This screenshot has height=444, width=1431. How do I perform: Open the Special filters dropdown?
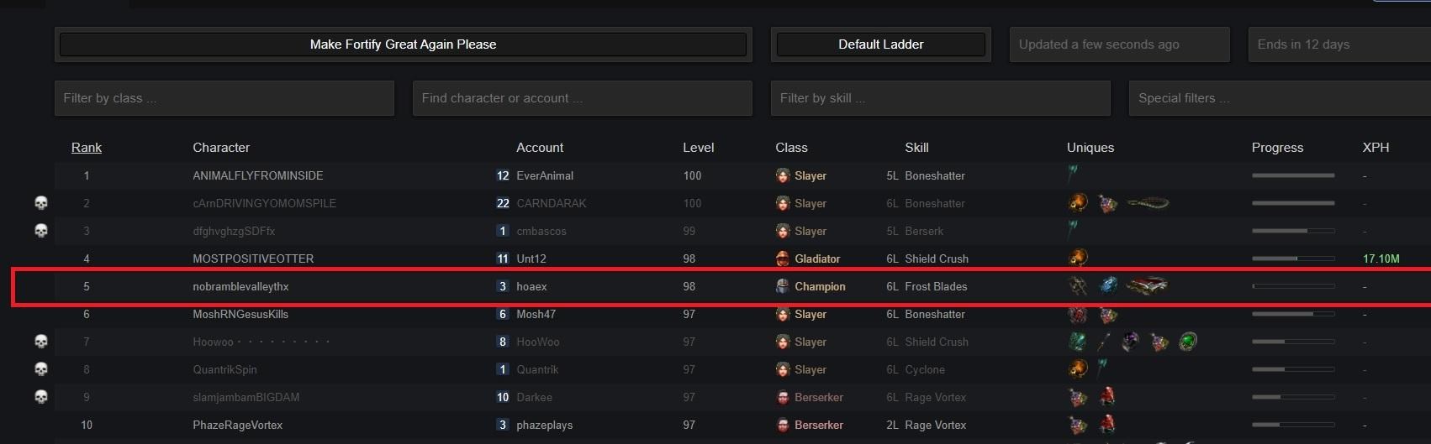click(1280, 98)
